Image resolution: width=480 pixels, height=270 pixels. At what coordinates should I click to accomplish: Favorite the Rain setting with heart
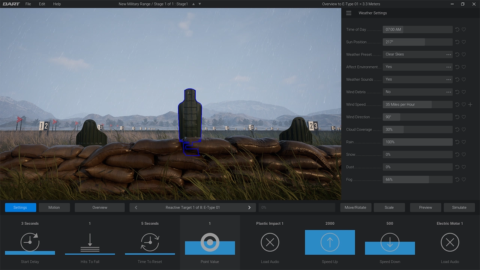[x=464, y=142]
